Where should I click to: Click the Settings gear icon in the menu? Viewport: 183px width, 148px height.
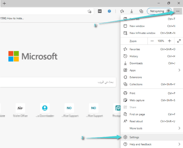(x=125, y=137)
